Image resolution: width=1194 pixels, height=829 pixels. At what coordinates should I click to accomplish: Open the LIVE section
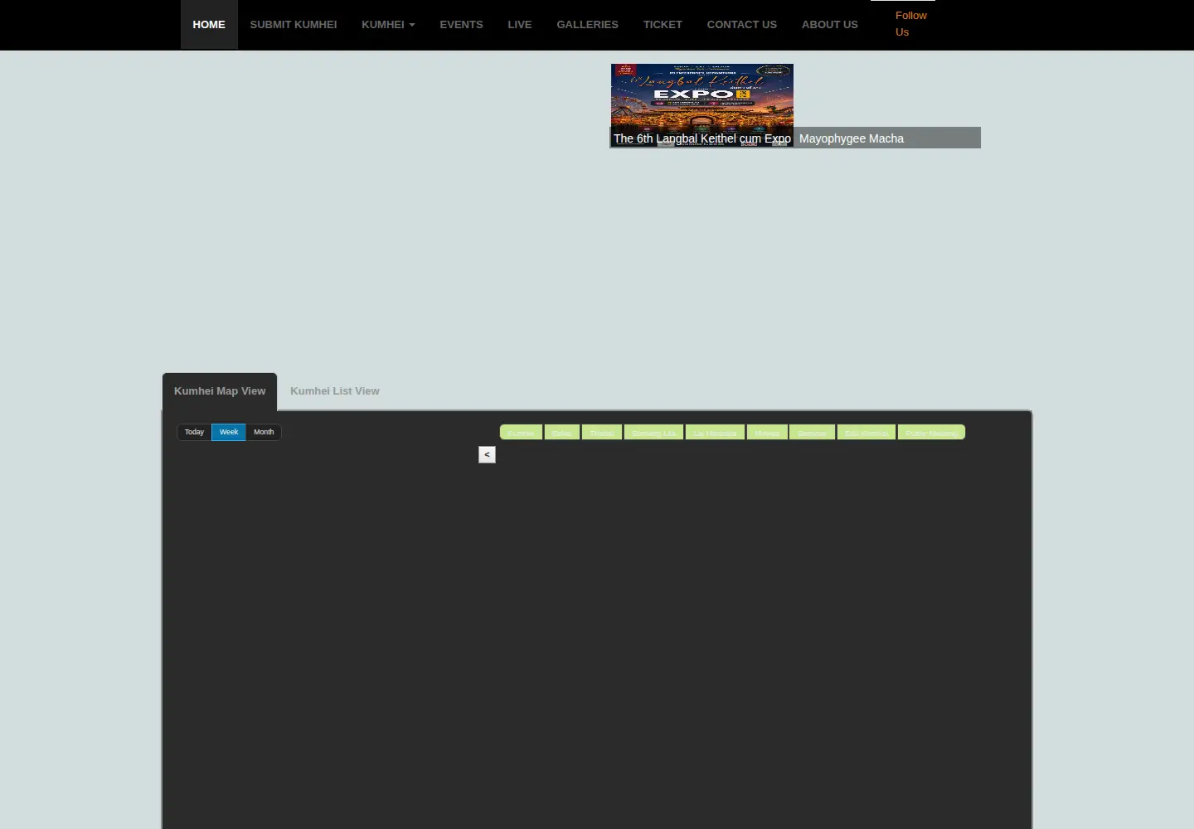pyautogui.click(x=520, y=25)
